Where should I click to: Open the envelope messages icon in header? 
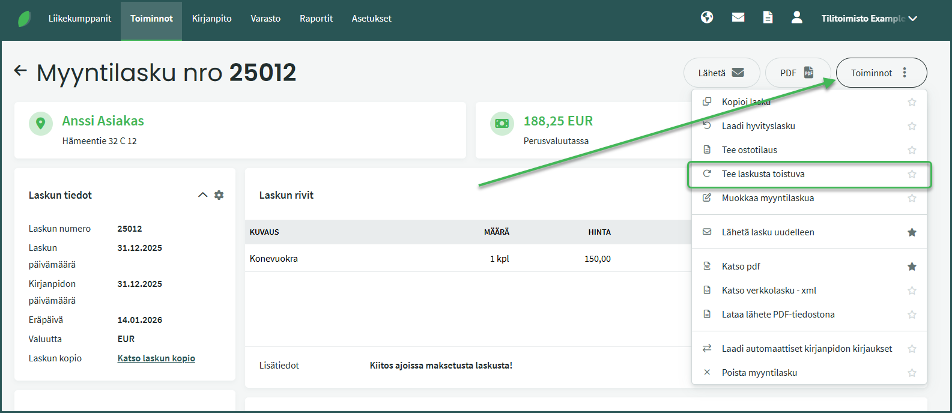pyautogui.click(x=738, y=17)
